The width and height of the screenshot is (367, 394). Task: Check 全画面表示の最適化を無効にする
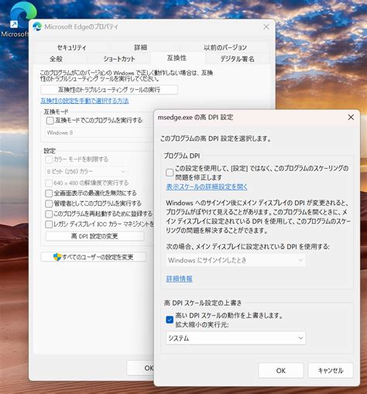[49, 194]
